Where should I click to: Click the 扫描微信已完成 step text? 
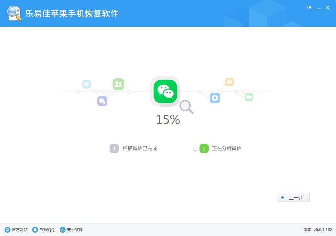click(140, 148)
